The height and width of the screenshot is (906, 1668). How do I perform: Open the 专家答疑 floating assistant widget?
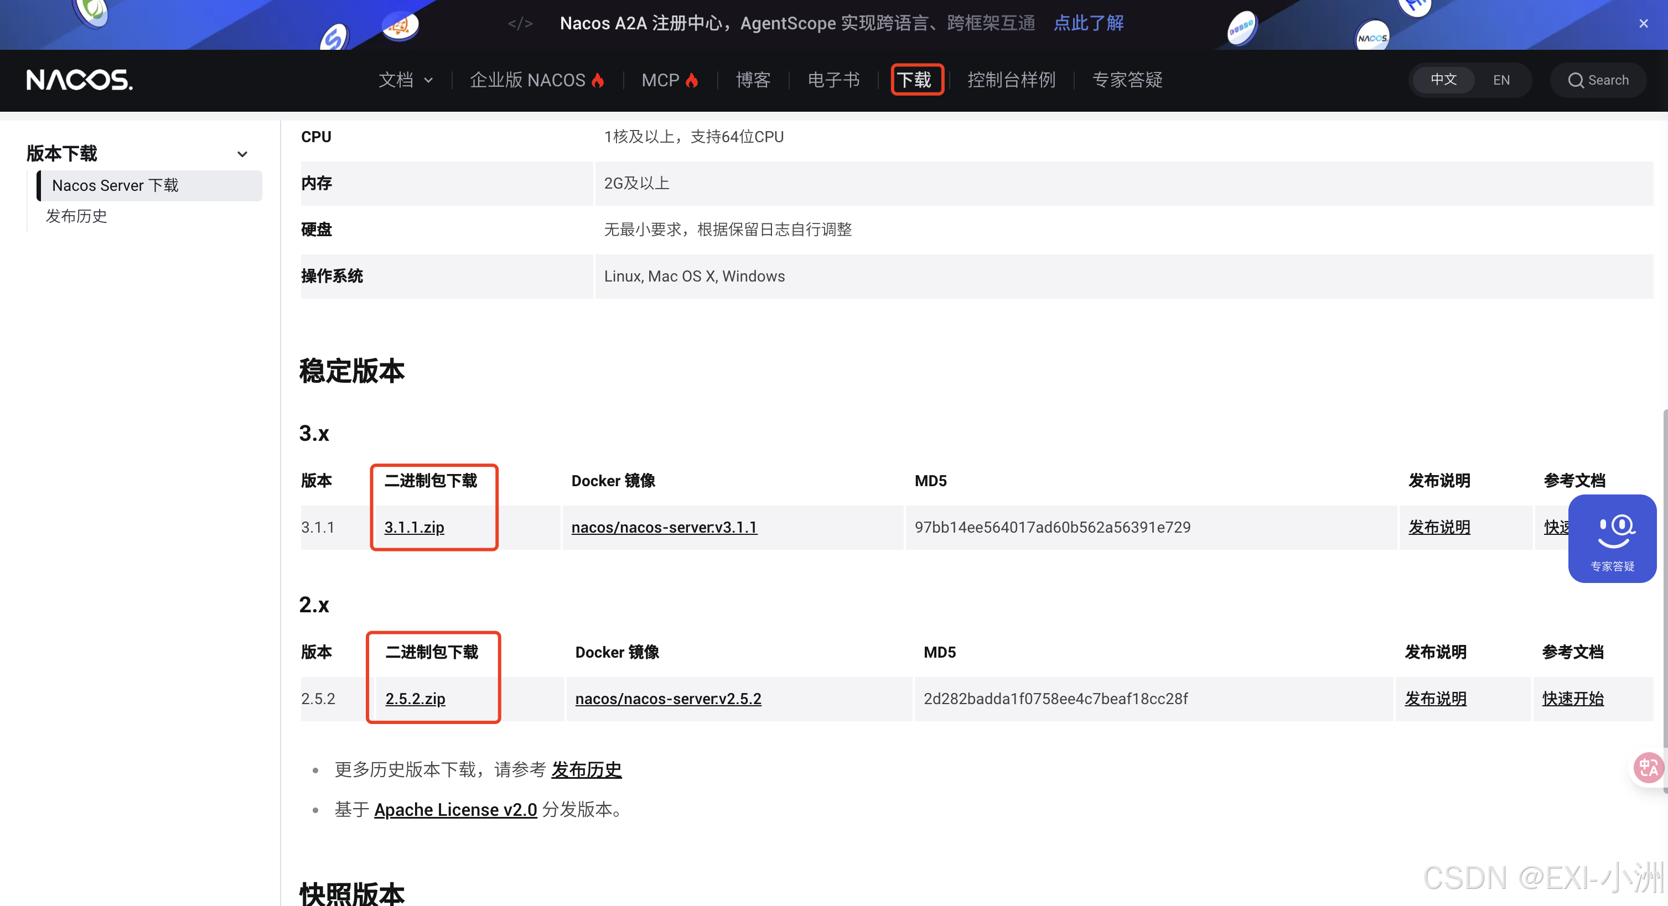(x=1612, y=538)
